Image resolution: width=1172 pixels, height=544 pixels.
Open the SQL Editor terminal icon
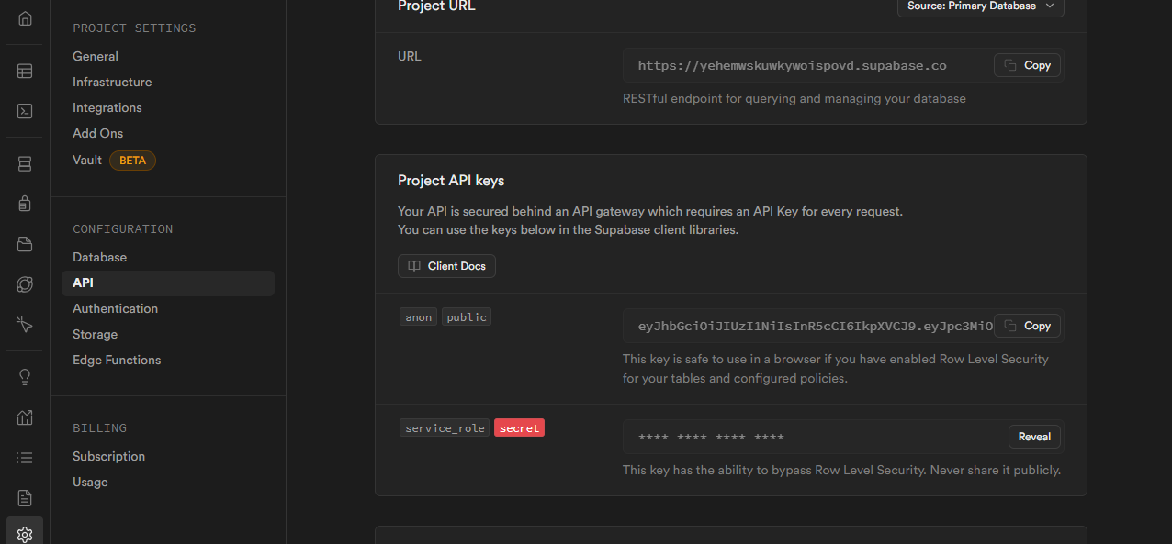pos(25,111)
